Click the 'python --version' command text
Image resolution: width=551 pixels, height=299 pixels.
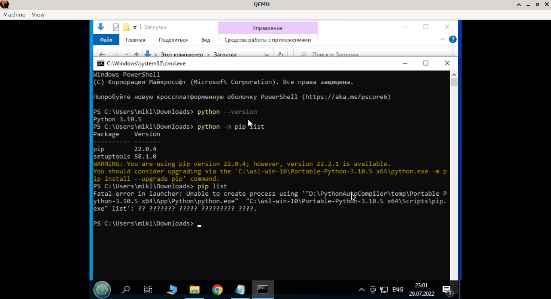(x=227, y=112)
